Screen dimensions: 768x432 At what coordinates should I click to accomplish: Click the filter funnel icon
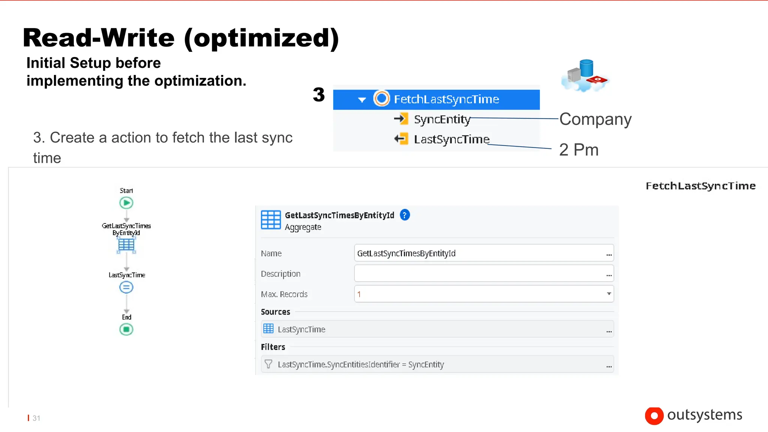click(268, 364)
